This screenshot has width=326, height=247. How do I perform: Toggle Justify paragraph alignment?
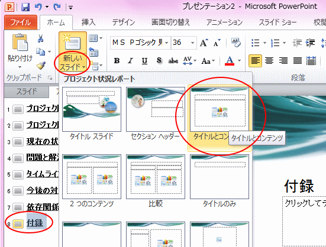coord(298,61)
